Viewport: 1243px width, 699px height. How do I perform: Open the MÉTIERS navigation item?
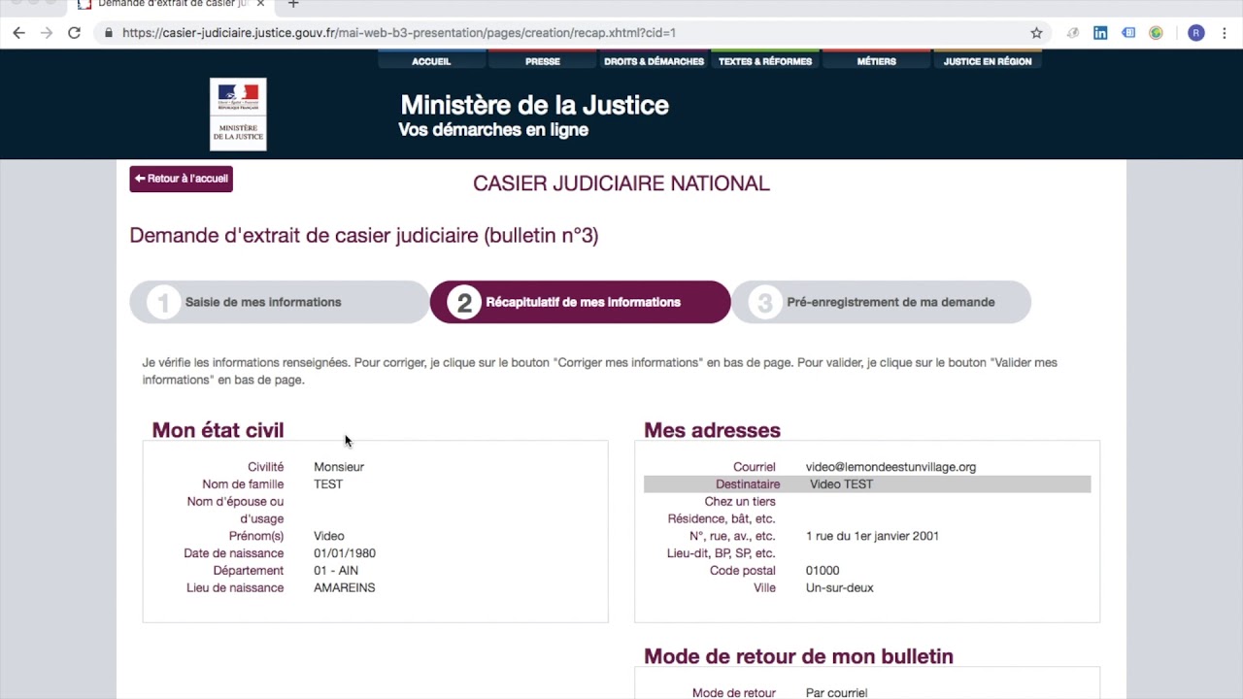(x=876, y=60)
